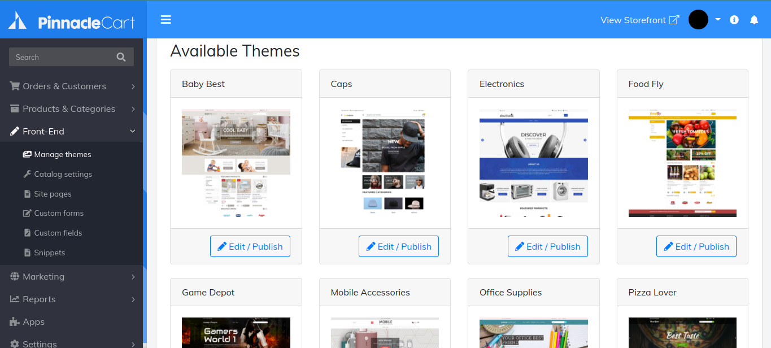Screen dimensions: 771x348
Task: Click the Pizza Lover card title
Action: click(652, 292)
